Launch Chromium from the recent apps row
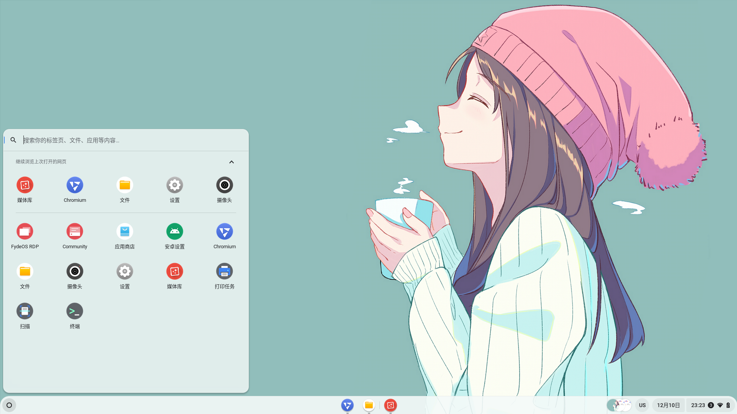The height and width of the screenshot is (414, 737). tap(75, 190)
